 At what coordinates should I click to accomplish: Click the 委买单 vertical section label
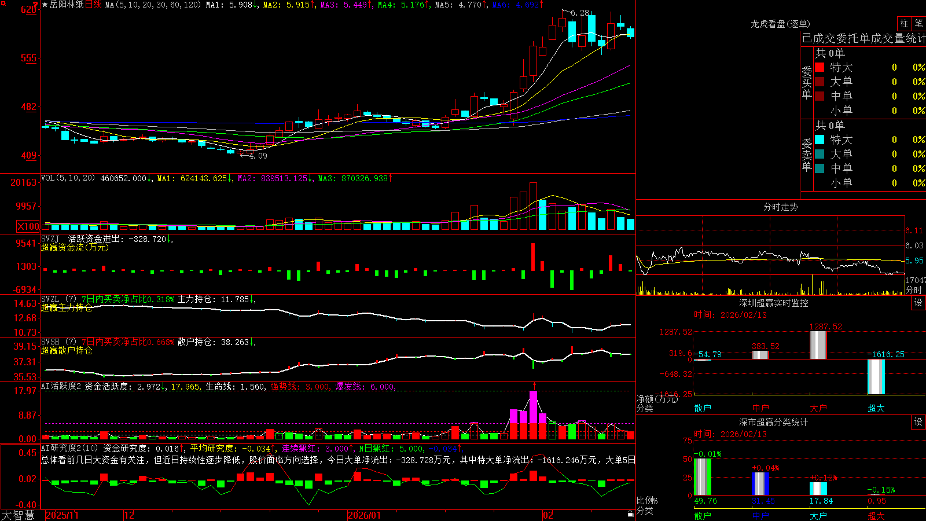coord(807,83)
